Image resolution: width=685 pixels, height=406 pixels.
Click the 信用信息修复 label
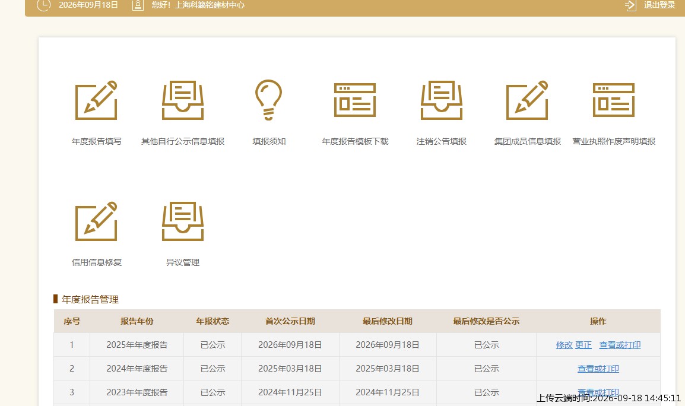[x=97, y=263]
